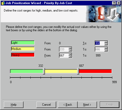Click the disabled Finish button
The width and height of the screenshot is (122, 110).
[110, 105]
